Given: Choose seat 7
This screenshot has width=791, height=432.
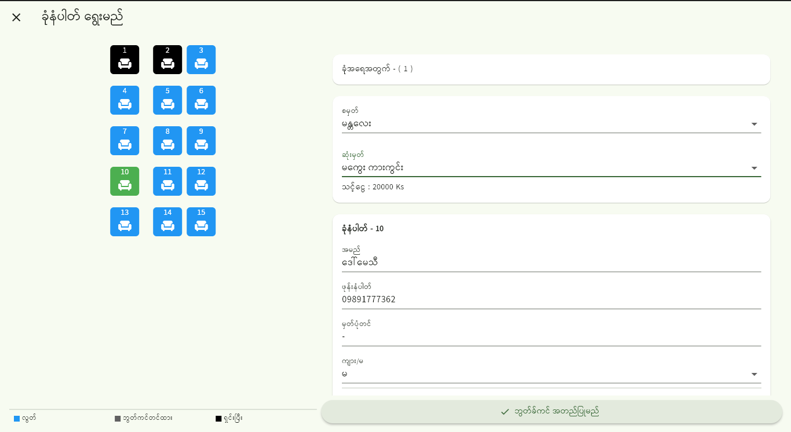Looking at the screenshot, I should [x=125, y=141].
